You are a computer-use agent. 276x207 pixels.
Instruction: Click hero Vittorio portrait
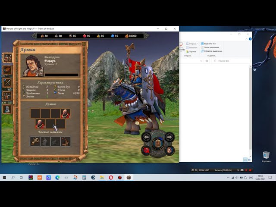(x=33, y=66)
